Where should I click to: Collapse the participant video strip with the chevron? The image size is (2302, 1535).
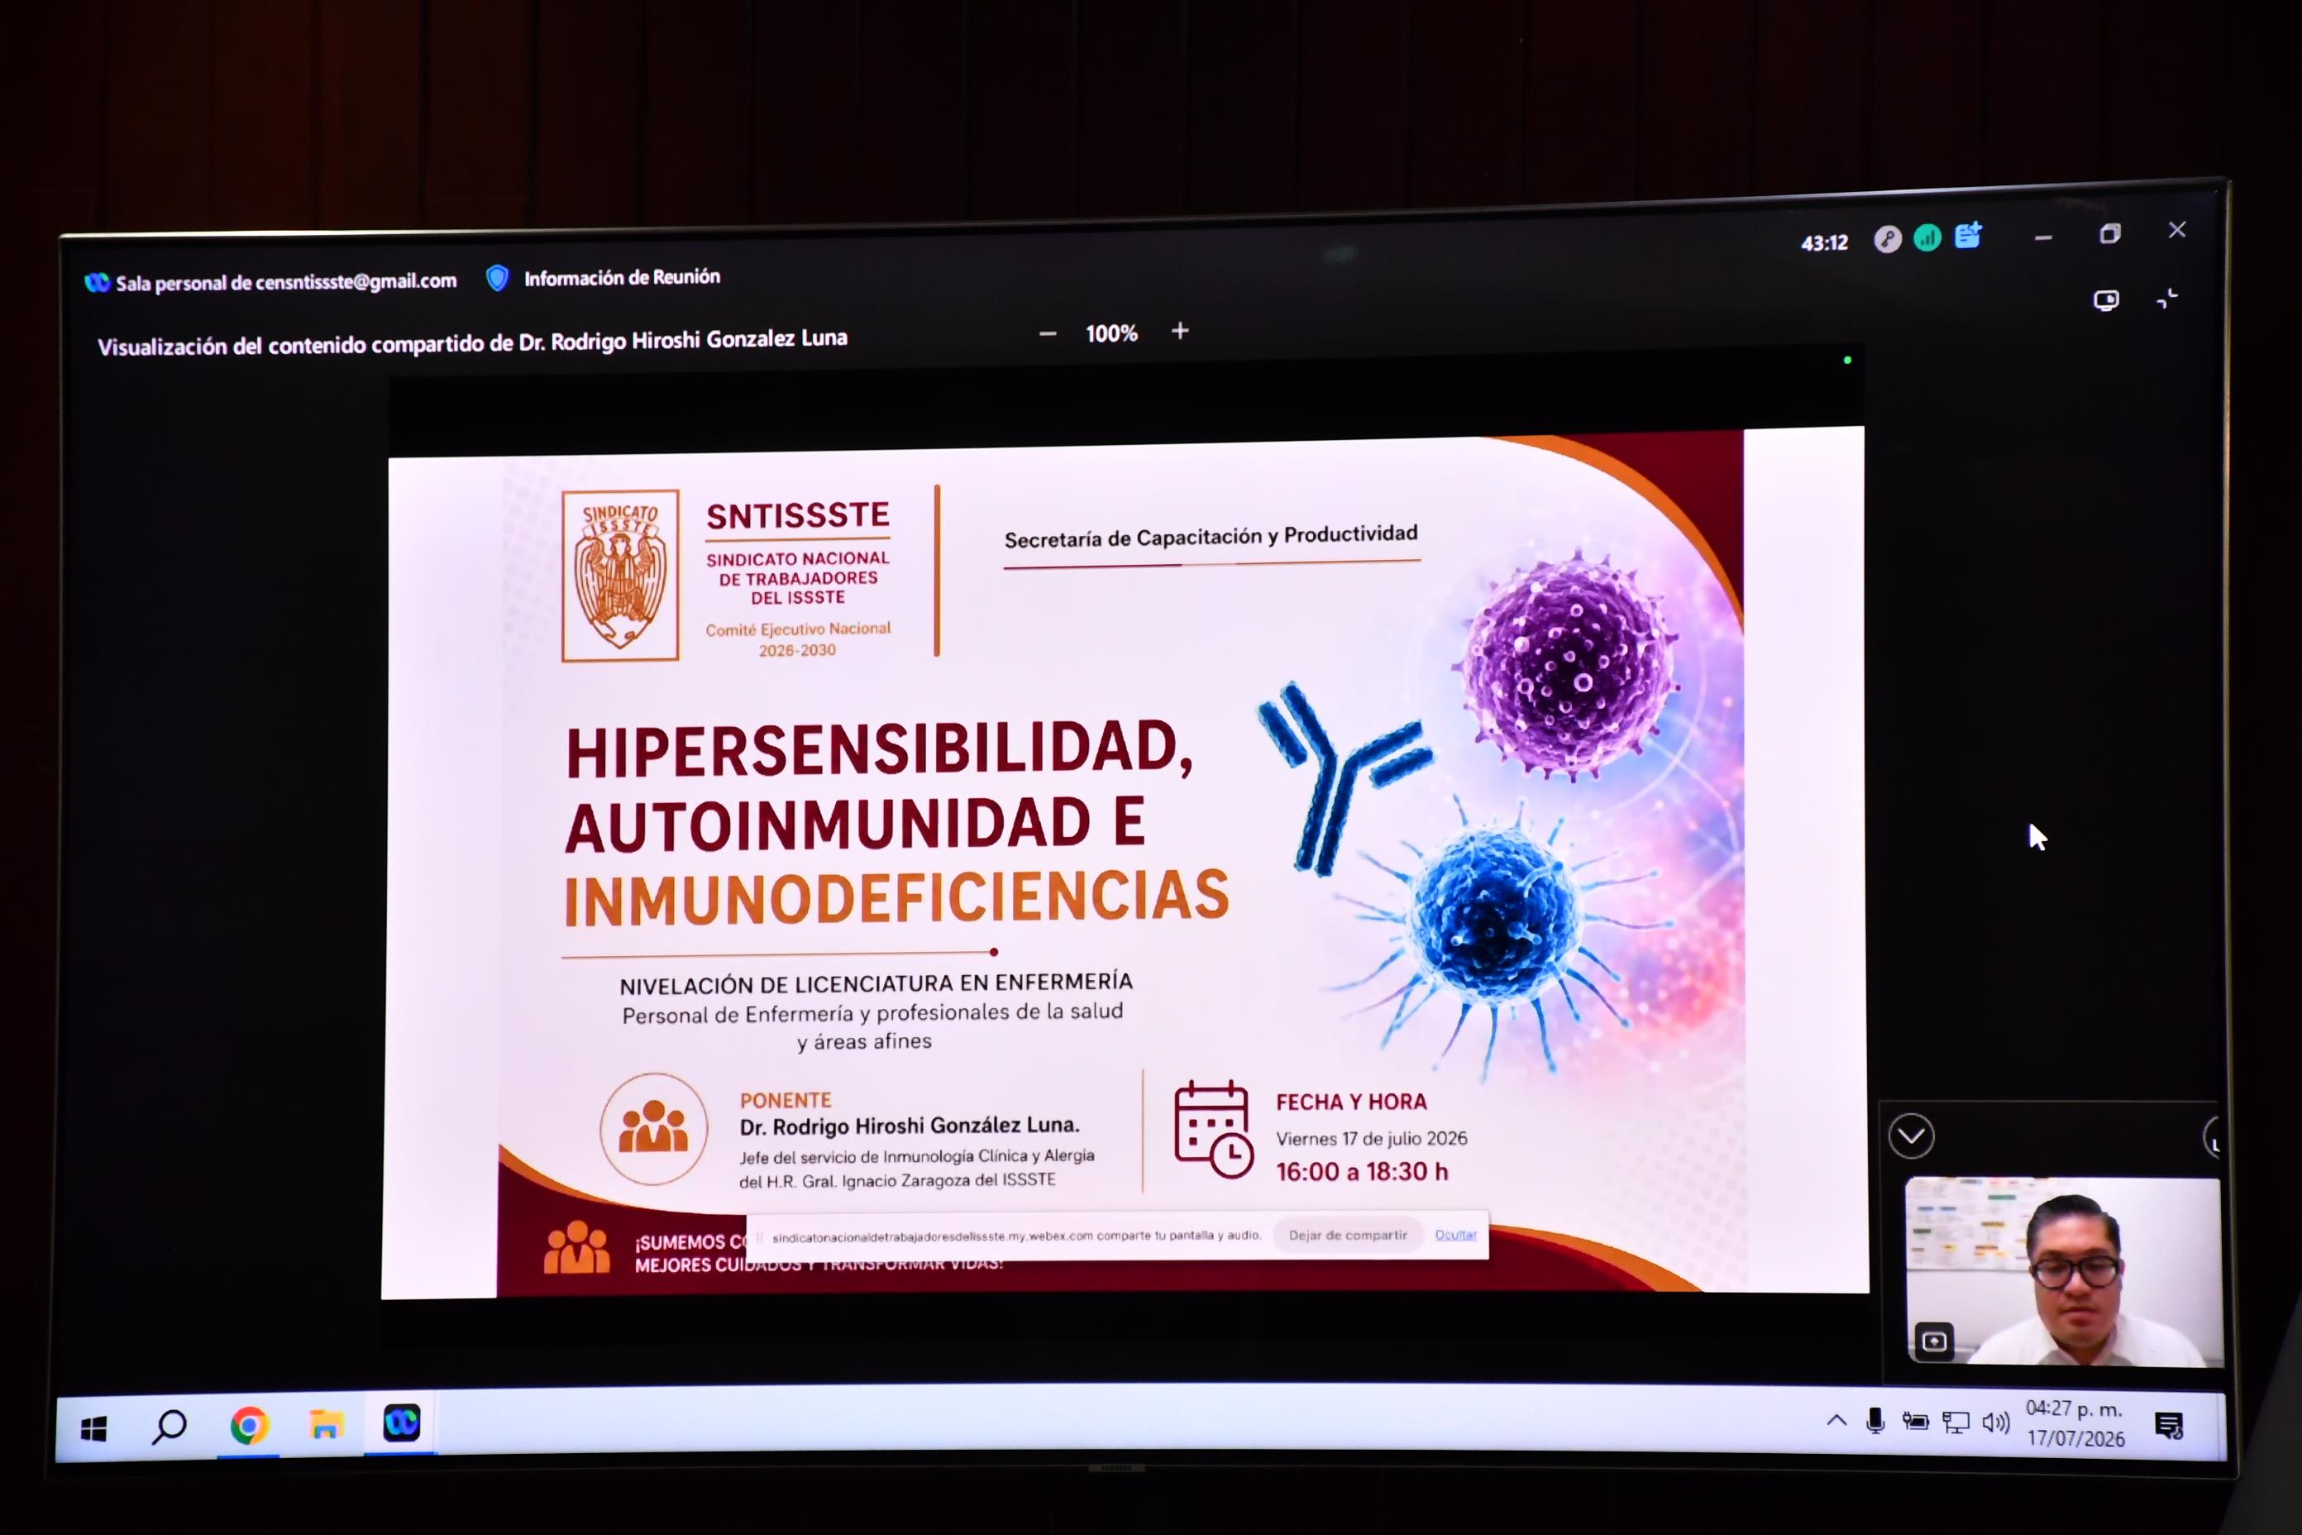[1912, 1136]
